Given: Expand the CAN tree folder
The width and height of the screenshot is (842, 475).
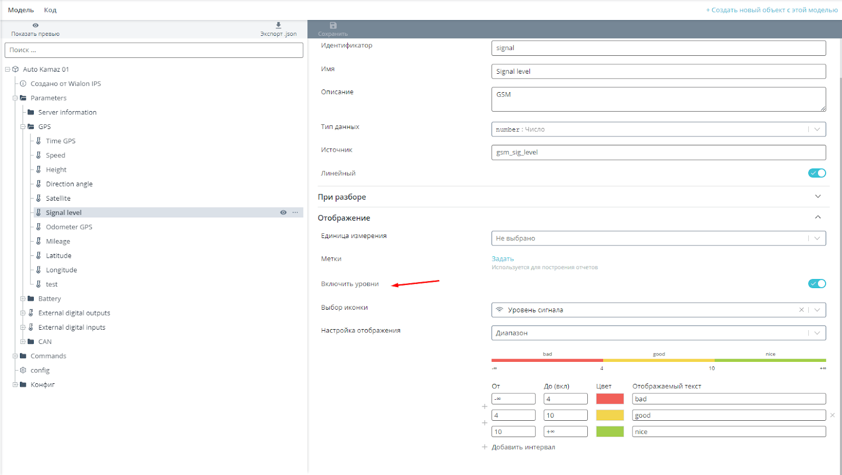Looking at the screenshot, I should tap(23, 341).
